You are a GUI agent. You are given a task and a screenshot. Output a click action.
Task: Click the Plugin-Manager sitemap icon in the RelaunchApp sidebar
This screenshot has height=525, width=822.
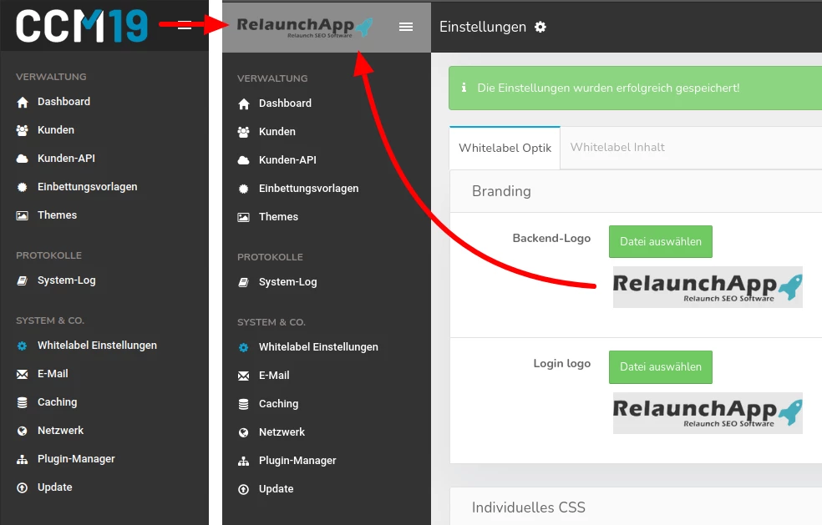pos(243,461)
